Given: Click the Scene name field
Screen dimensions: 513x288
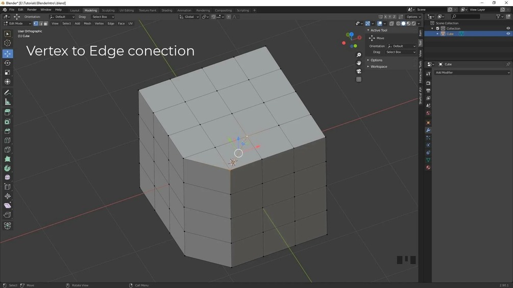Looking at the screenshot, I should point(431,10).
